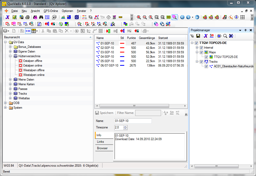Image resolution: width=256 pixels, height=176 pixels.
Task: Click the printer icon in top toolbar
Action: [27, 17]
